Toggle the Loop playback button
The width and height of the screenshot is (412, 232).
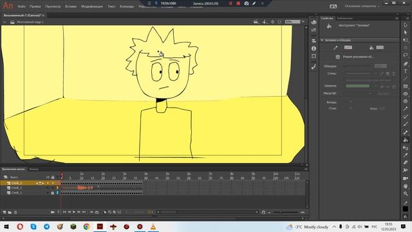click(x=97, y=212)
